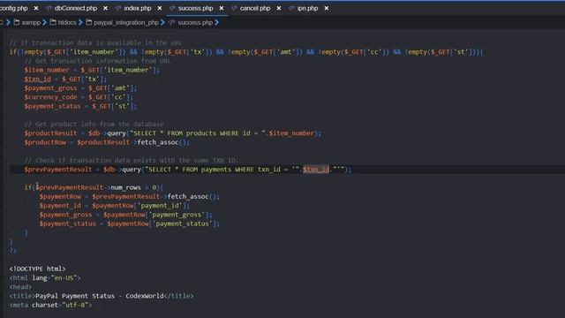The height and width of the screenshot is (318, 565).
Task: Click the 'If transaction data is available' comment
Action: 96,42
